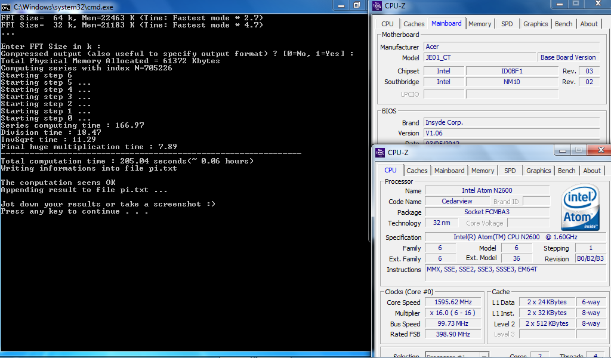Click Press any key to continue line

pos(75,212)
